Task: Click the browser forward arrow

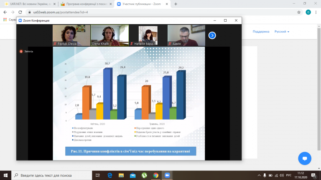Action: [13, 12]
